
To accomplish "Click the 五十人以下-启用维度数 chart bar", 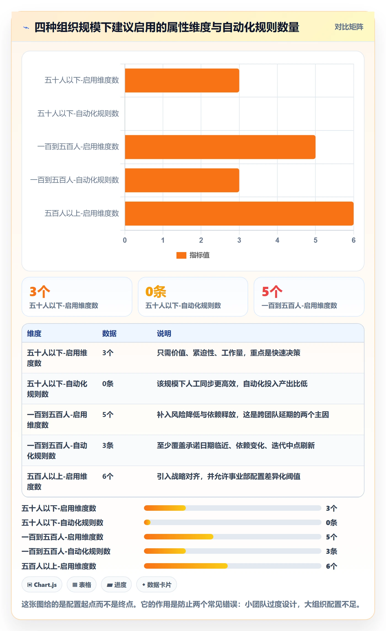I will [182, 81].
